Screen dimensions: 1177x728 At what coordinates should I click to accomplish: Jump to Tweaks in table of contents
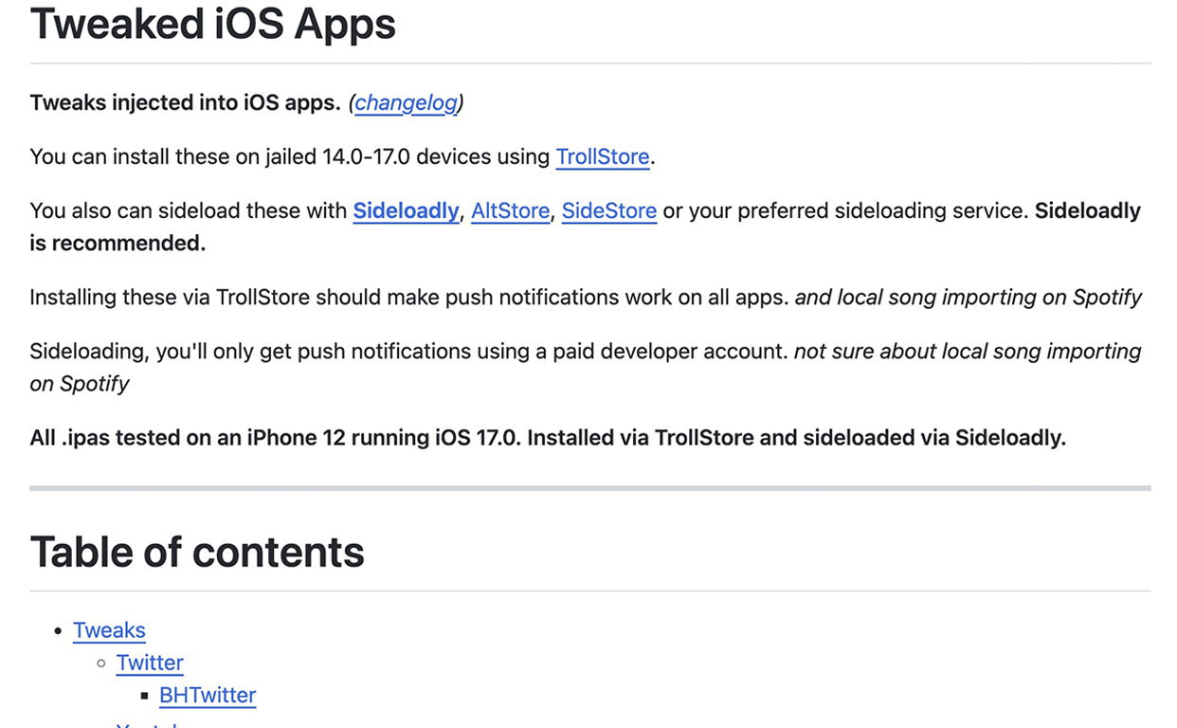pos(109,630)
